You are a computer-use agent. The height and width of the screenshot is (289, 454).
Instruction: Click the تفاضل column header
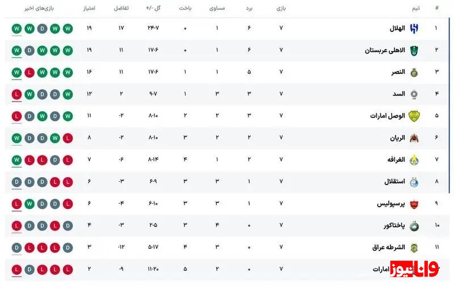[x=121, y=9]
